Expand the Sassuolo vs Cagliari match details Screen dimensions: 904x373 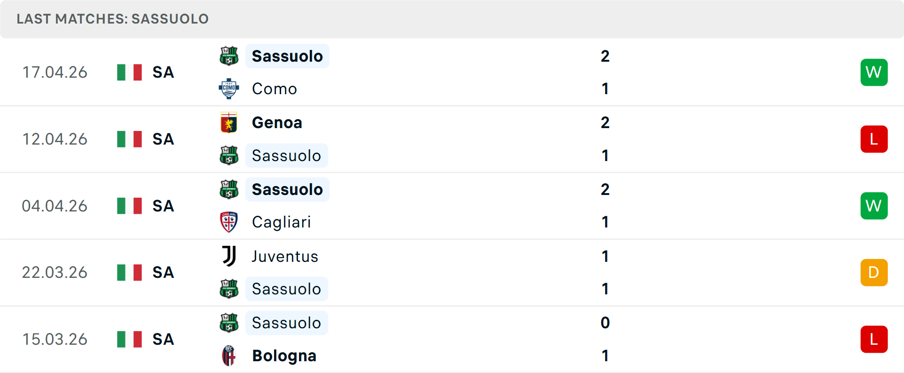(x=452, y=205)
